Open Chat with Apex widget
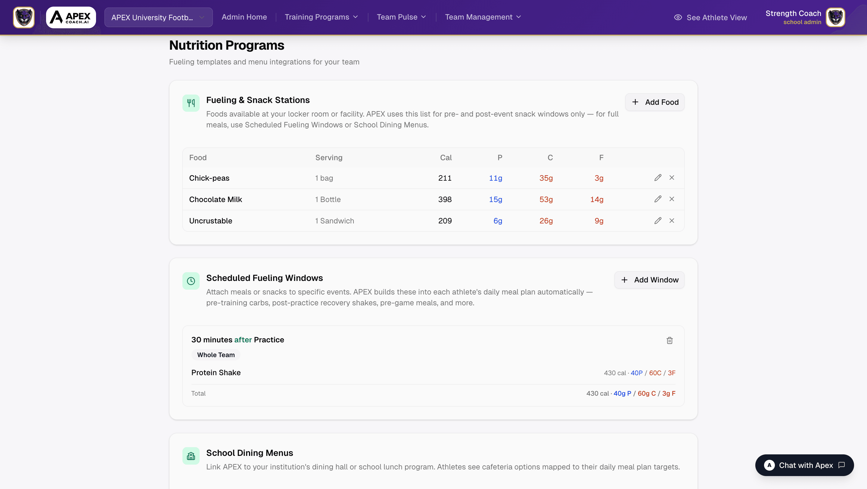This screenshot has width=867, height=489. click(x=804, y=465)
